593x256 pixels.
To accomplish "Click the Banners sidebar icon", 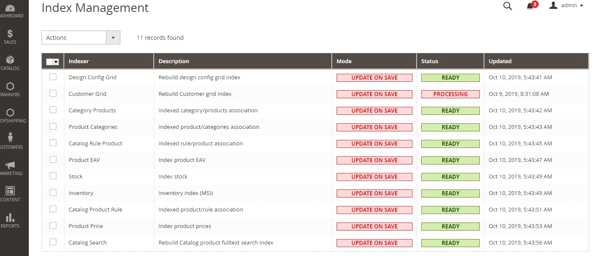I will [9, 86].
